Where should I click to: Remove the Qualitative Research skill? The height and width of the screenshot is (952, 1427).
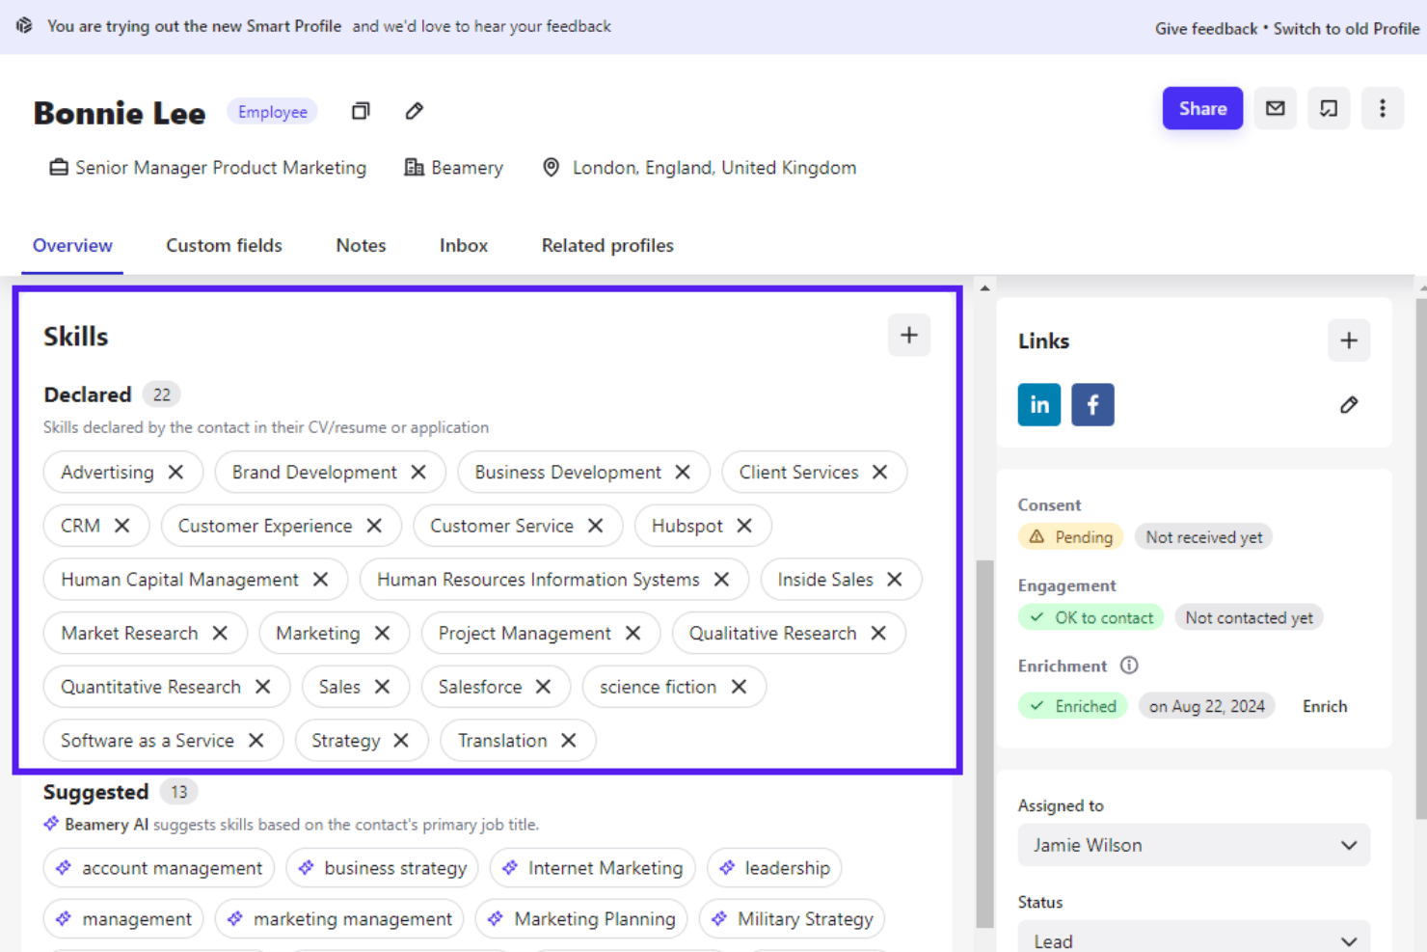878,633
